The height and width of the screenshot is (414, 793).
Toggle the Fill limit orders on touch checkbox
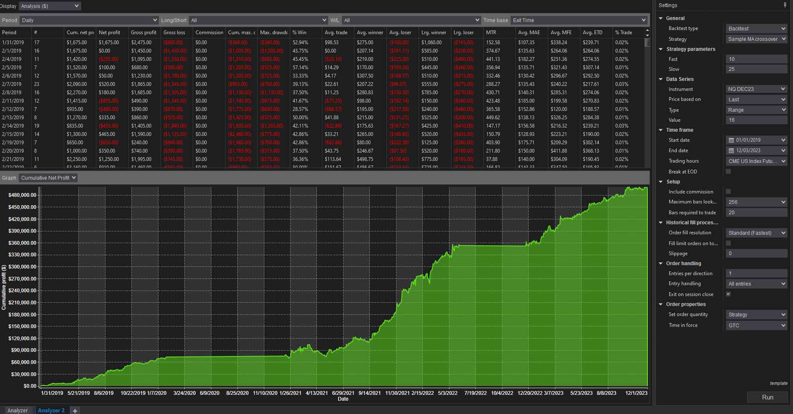(728, 243)
